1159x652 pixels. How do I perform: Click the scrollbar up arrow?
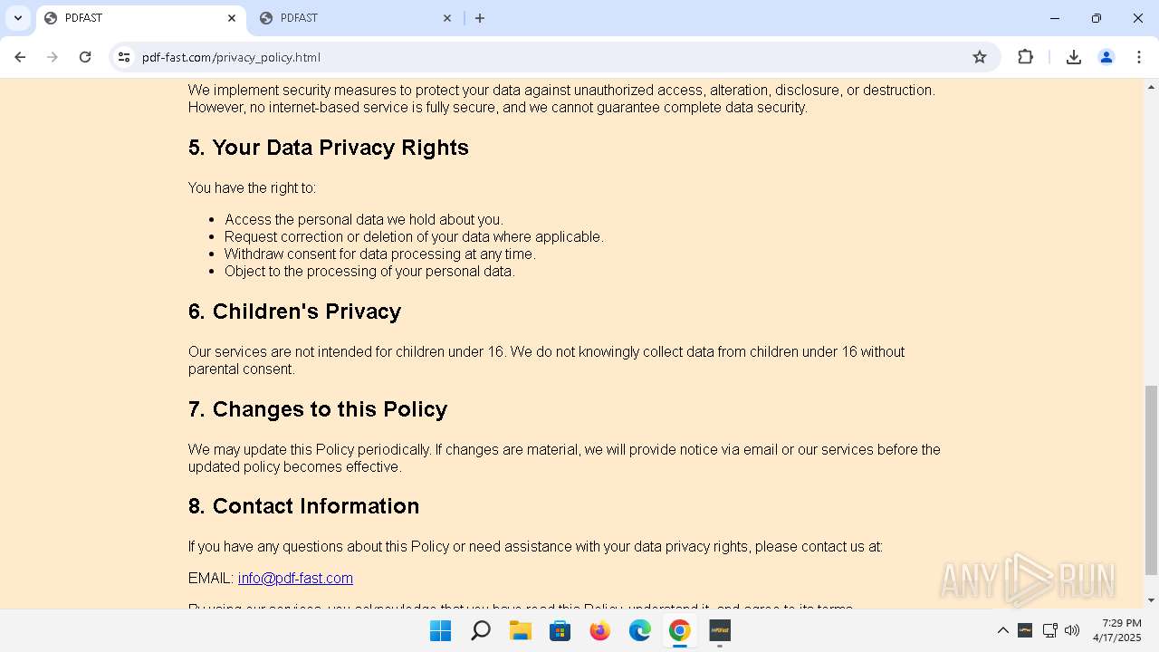(x=1151, y=87)
